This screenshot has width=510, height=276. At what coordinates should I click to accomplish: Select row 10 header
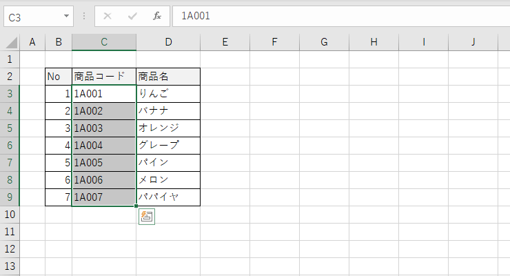pyautogui.click(x=10, y=215)
